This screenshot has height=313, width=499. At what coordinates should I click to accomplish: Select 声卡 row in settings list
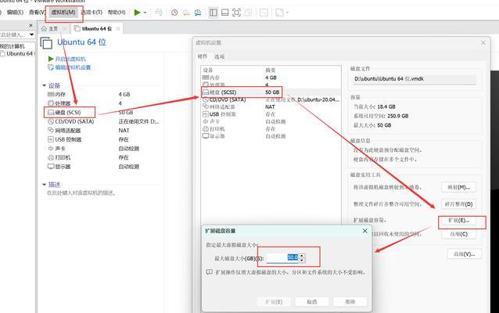(271, 121)
